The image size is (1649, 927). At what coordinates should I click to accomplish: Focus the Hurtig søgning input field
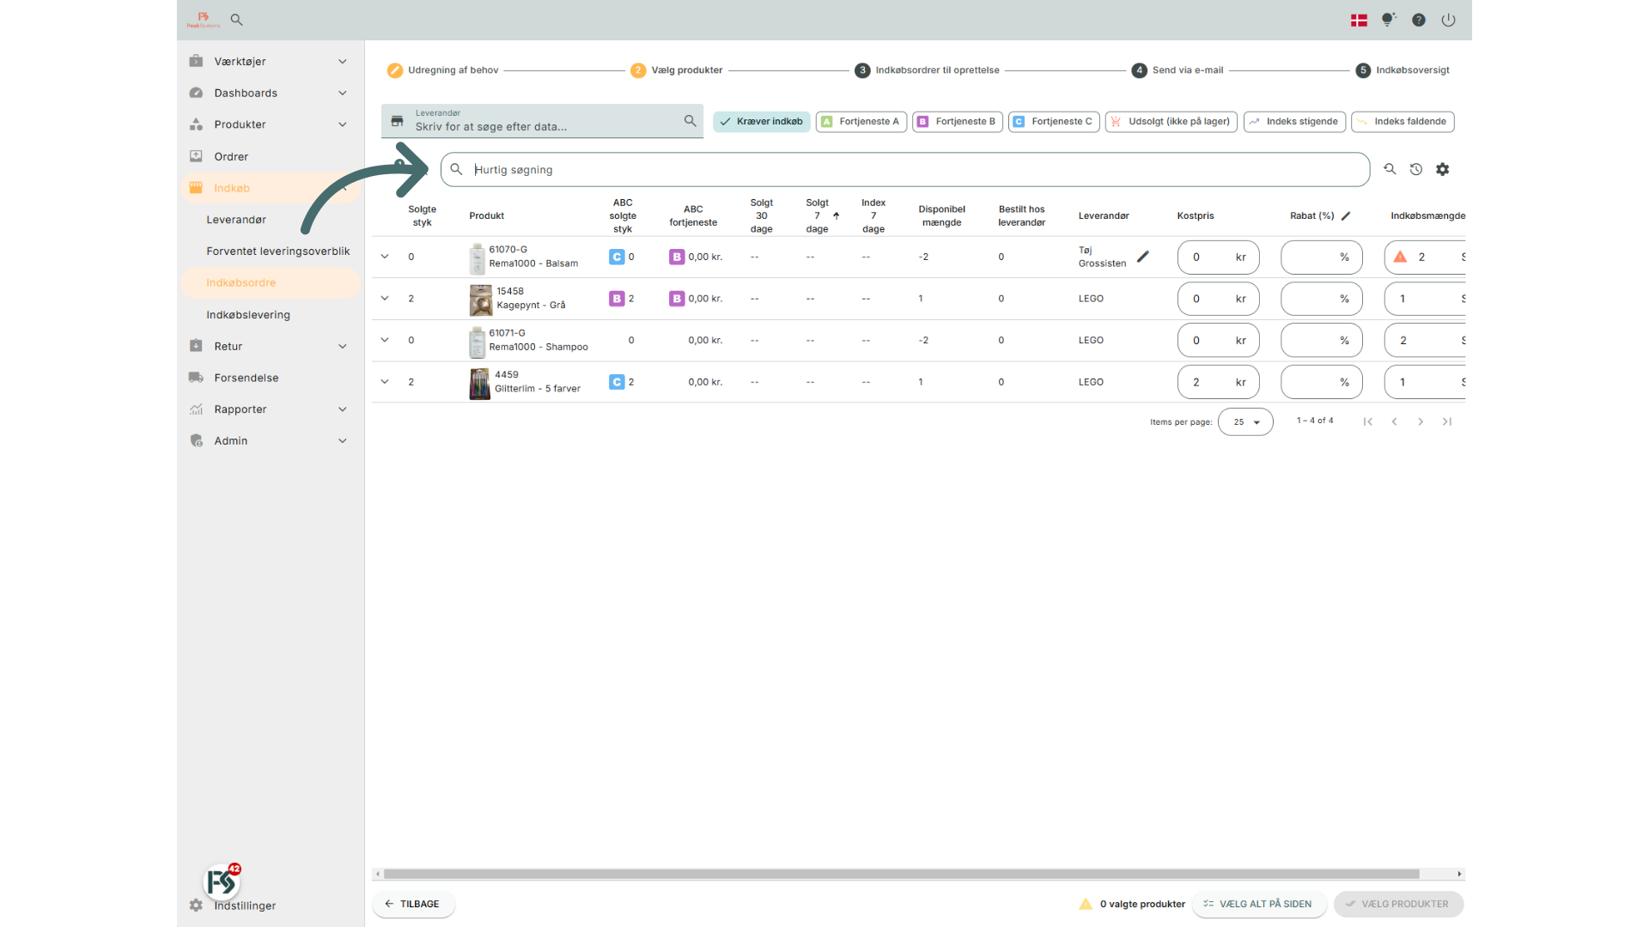(905, 170)
